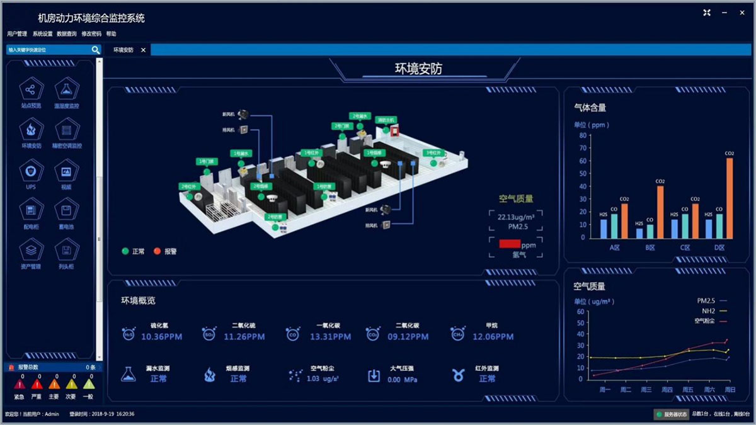
Task: Open the 系统设置 menu
Action: click(x=42, y=34)
